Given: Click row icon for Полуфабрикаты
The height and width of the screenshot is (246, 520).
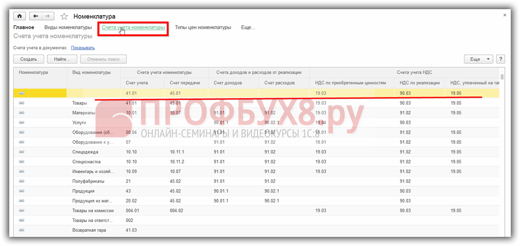Looking at the screenshot, I should tap(22, 181).
